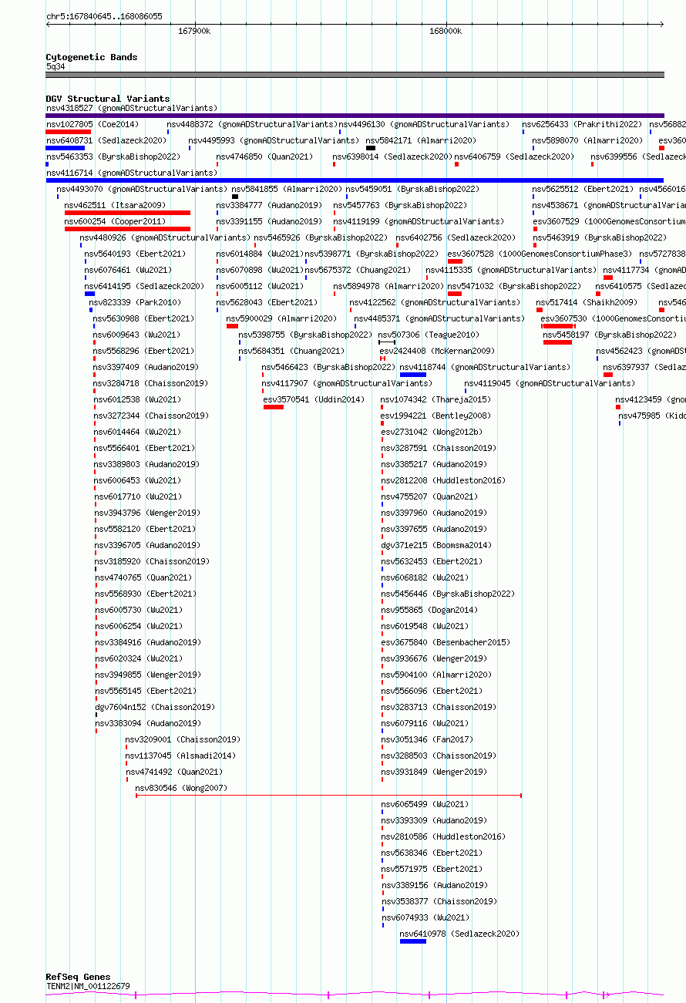Click the chr5:167840645..168086055 coordinates label

(x=104, y=16)
